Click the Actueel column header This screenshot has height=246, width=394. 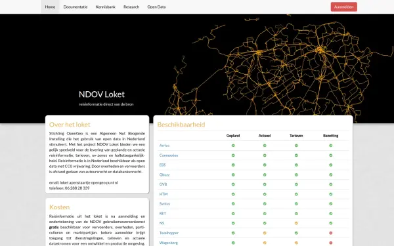pos(265,136)
